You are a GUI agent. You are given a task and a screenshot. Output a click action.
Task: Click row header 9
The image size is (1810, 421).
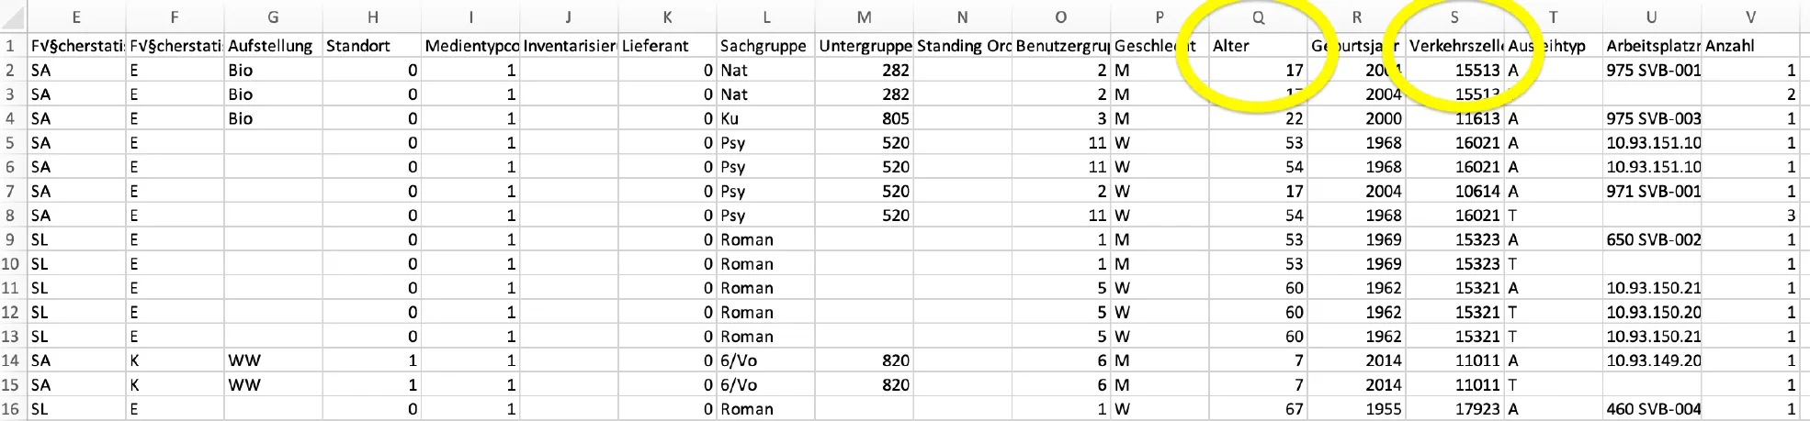(x=11, y=239)
